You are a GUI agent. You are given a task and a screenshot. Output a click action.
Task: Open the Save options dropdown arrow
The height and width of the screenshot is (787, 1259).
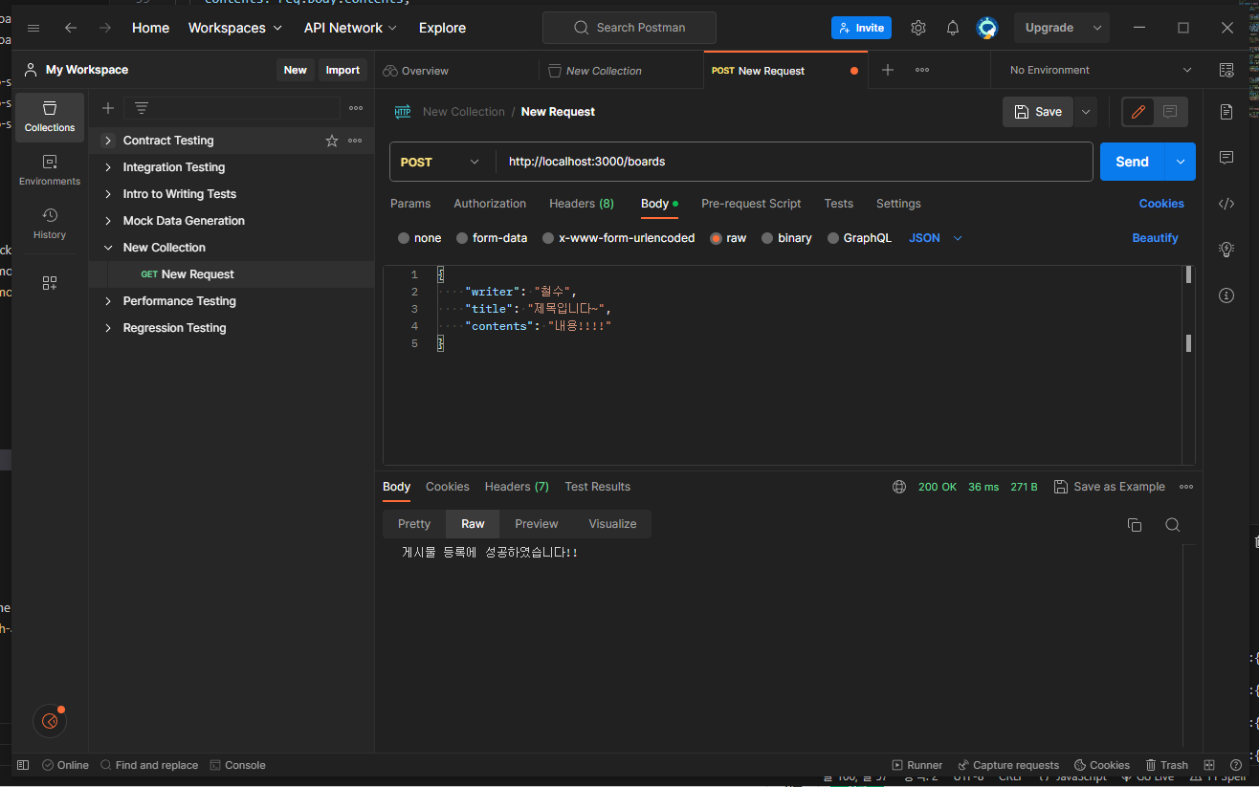pos(1086,112)
